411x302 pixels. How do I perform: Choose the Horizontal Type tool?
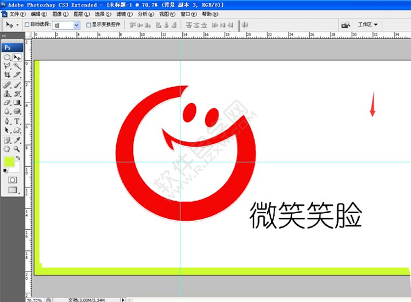[x=17, y=121]
